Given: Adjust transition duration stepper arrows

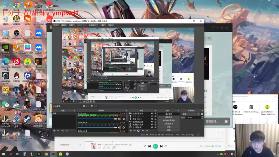Looking at the screenshot, I should (202, 118).
